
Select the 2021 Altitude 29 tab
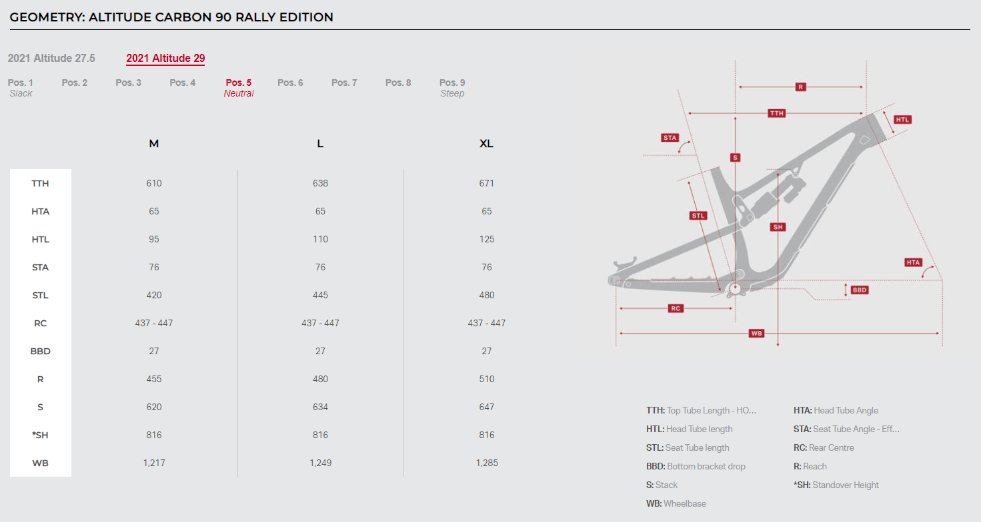pyautogui.click(x=165, y=58)
